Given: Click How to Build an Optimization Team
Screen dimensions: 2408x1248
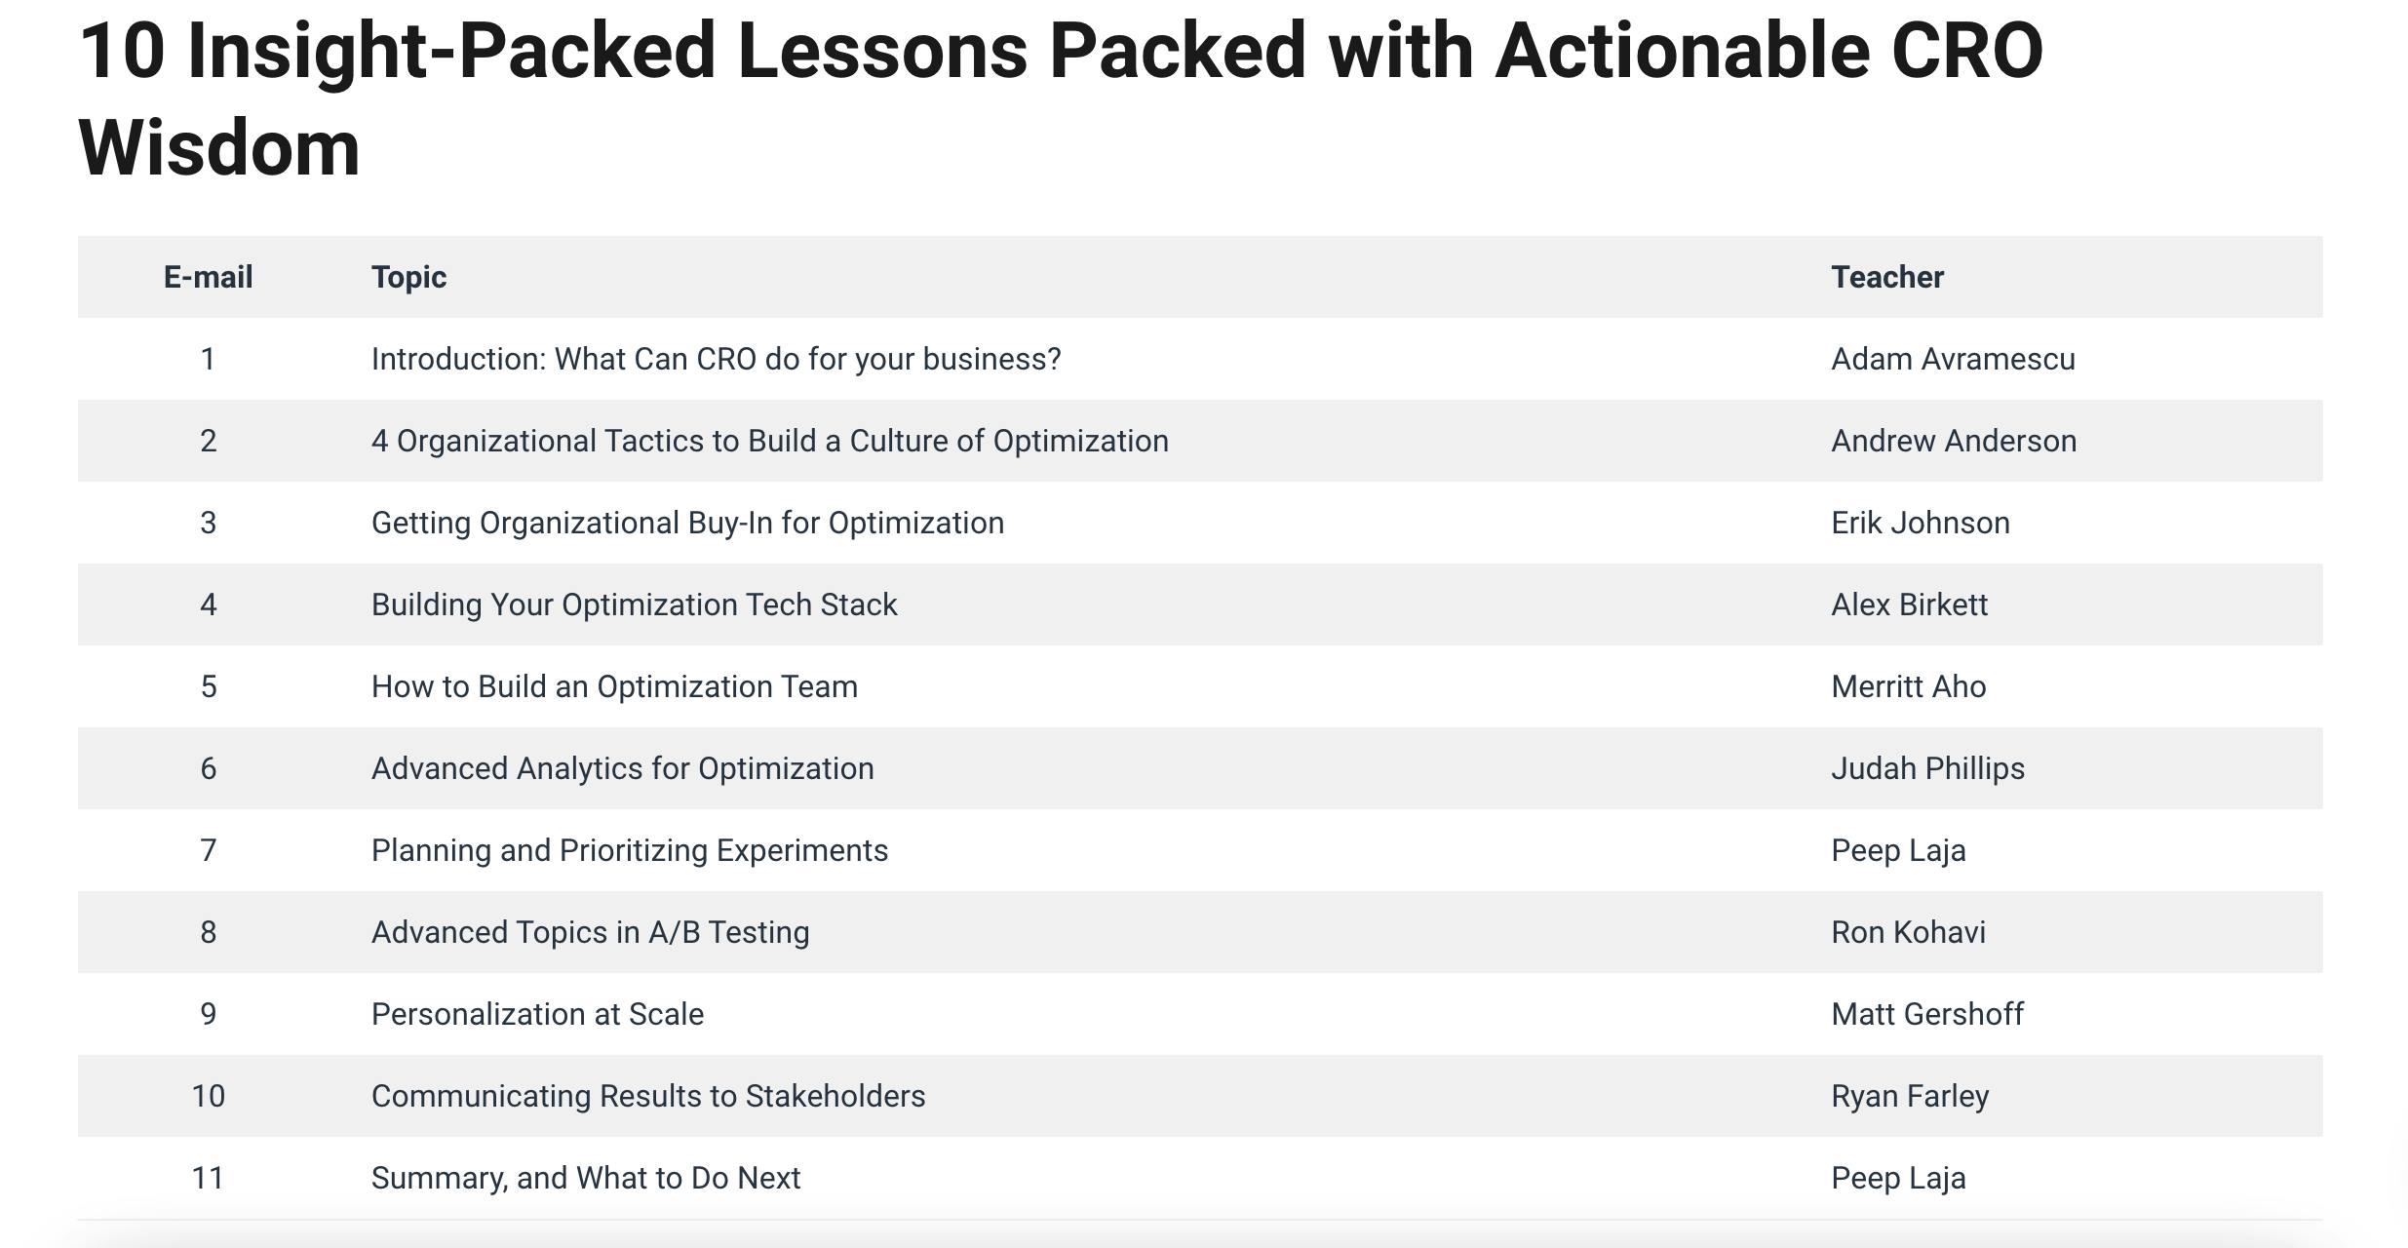Looking at the screenshot, I should coord(614,686).
